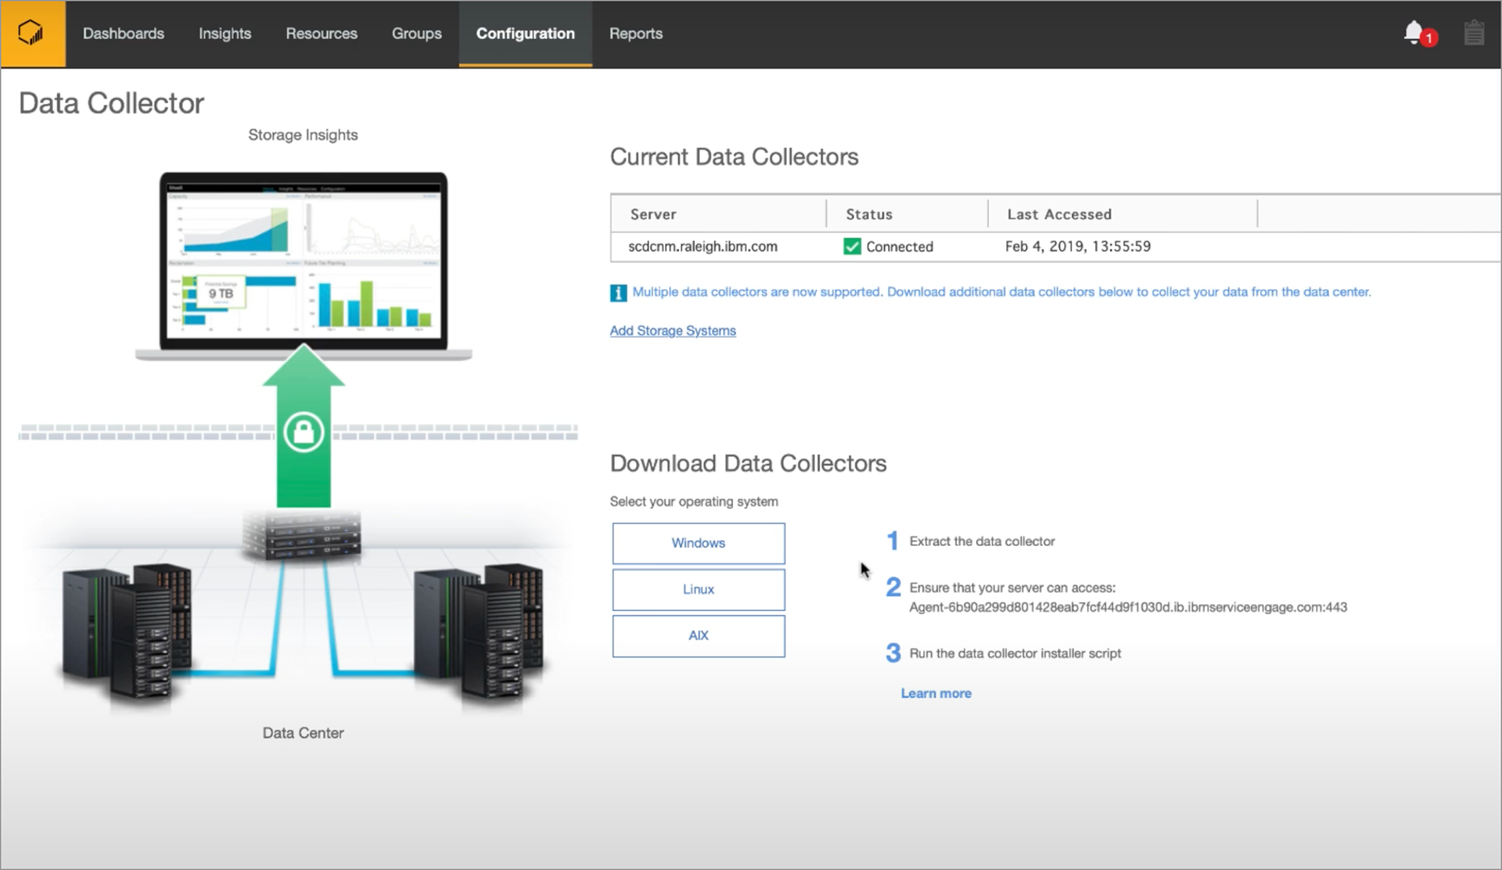Open the Add Storage Systems link

pyautogui.click(x=673, y=330)
